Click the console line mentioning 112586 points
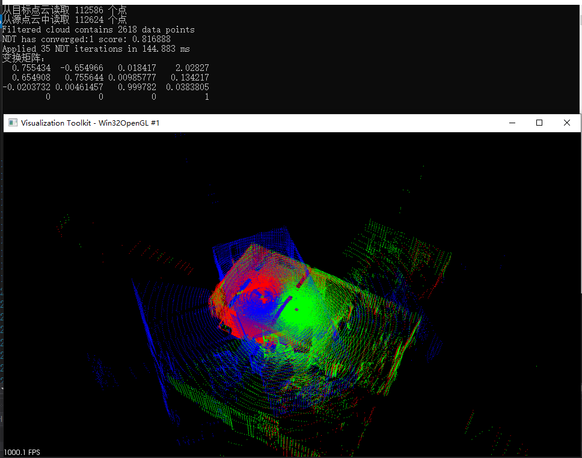The width and height of the screenshot is (582, 458). 64,10
